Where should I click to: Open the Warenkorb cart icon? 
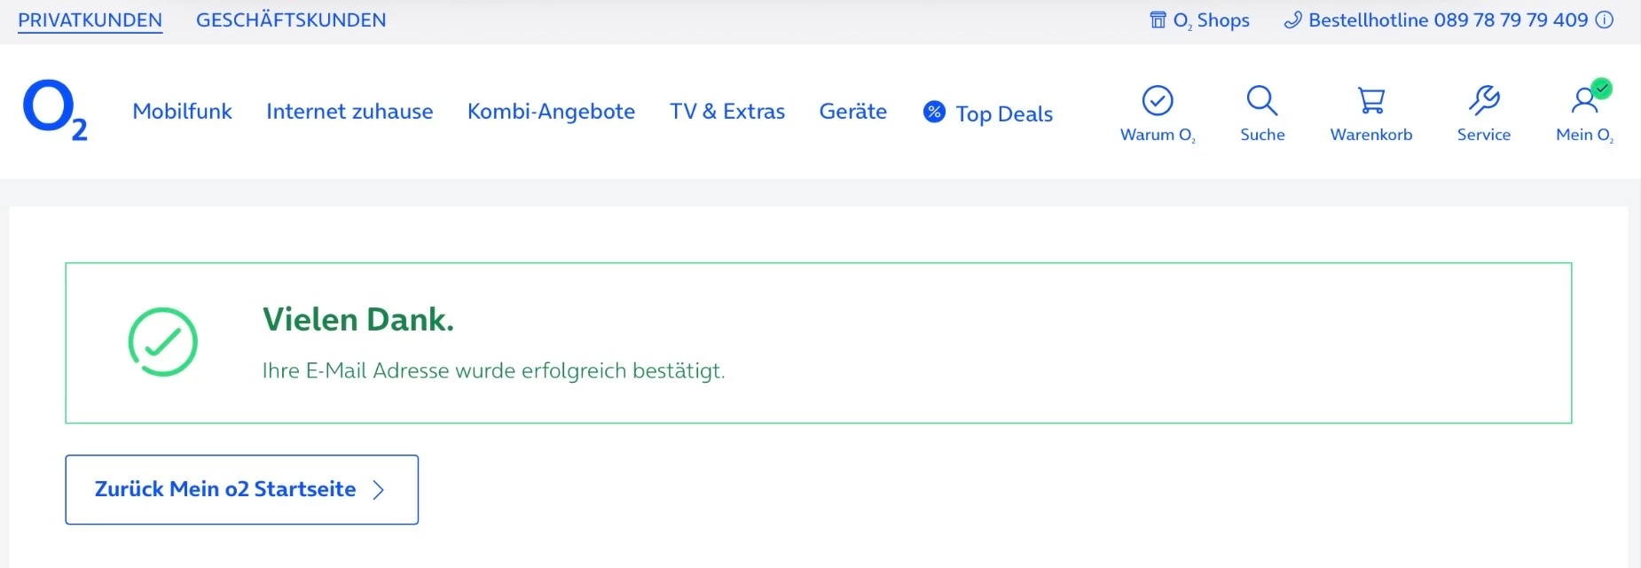1371,101
